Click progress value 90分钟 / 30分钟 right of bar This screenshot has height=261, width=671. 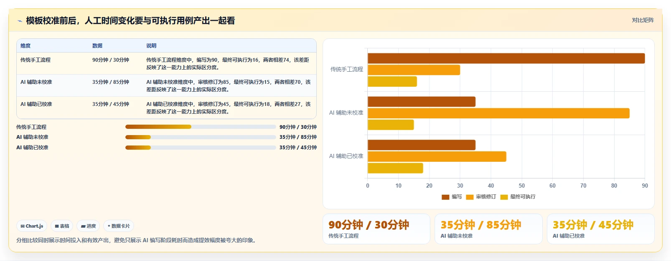pos(298,127)
